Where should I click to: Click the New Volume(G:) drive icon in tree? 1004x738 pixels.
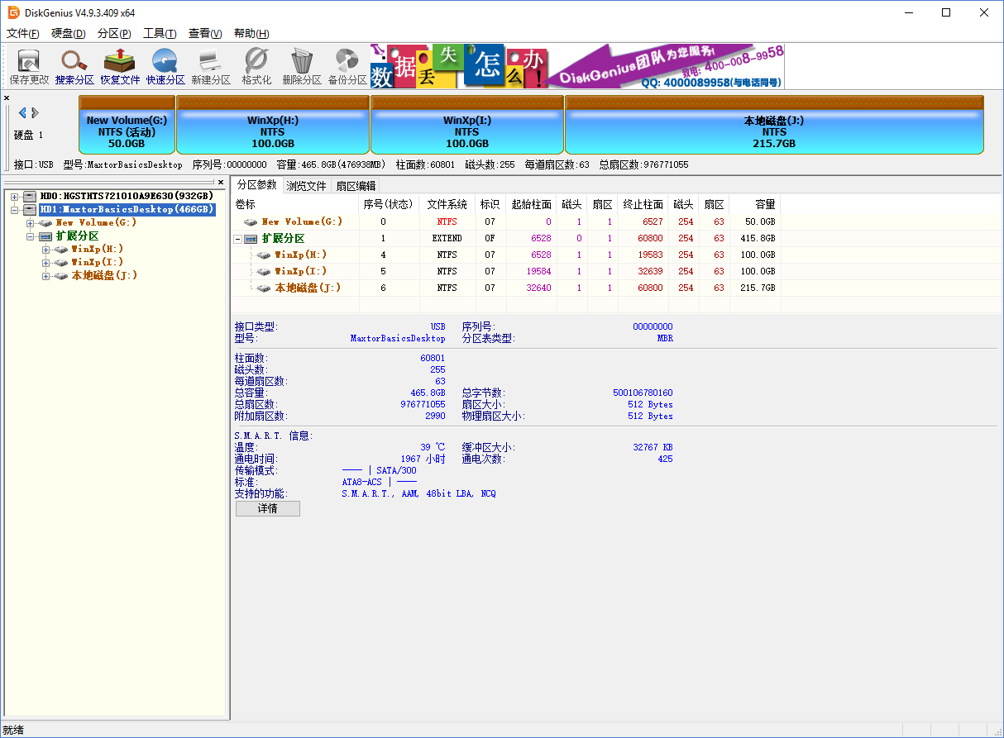point(45,222)
